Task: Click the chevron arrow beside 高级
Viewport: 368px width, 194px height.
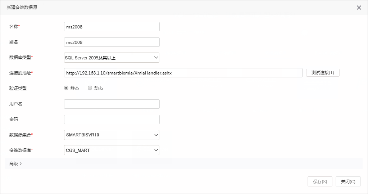Action: pos(21,163)
